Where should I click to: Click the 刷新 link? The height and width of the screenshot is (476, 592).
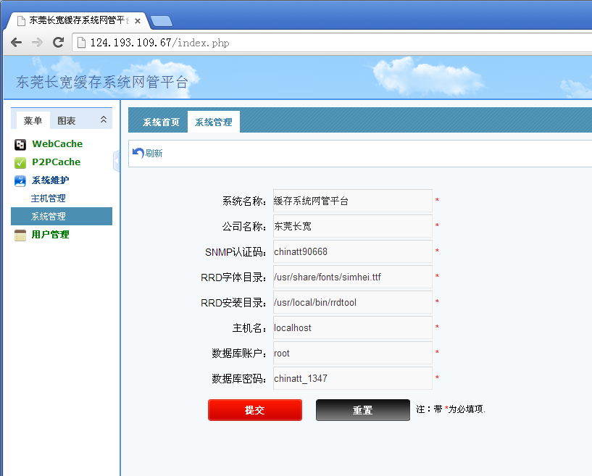[154, 153]
